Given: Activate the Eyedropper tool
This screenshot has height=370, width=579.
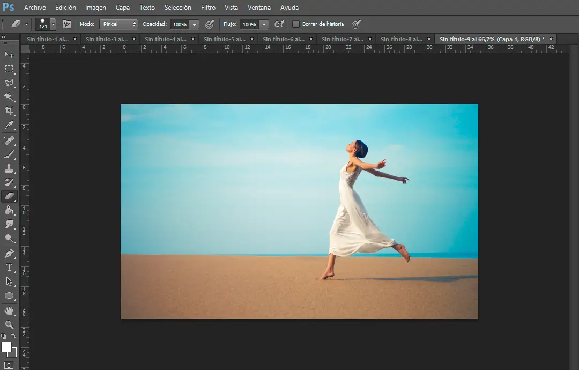Looking at the screenshot, I should click(x=9, y=125).
